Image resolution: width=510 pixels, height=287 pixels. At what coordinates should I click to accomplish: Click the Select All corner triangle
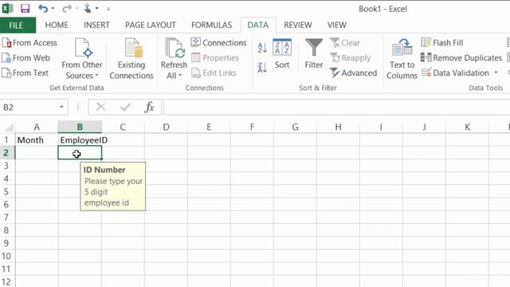pyautogui.click(x=9, y=127)
